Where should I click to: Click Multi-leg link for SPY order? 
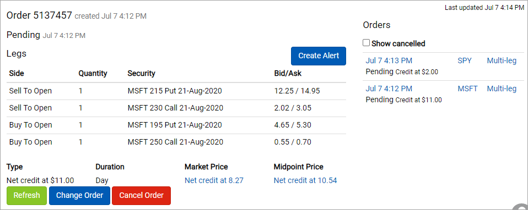(502, 61)
